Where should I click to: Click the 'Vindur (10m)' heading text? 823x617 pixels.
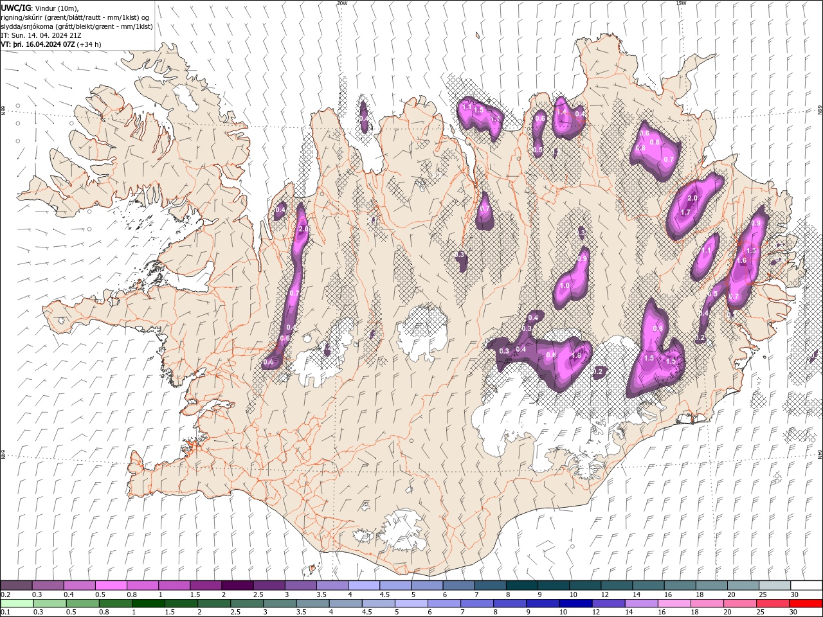(x=55, y=8)
